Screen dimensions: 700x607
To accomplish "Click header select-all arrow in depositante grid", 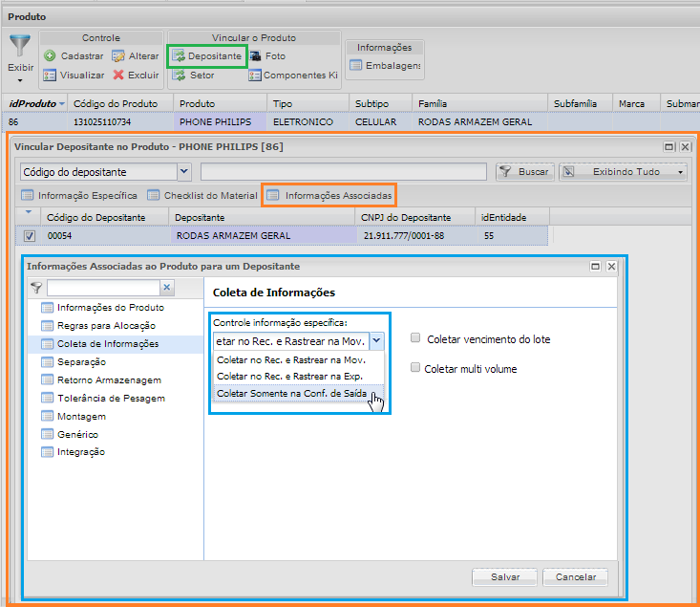I will (29, 212).
